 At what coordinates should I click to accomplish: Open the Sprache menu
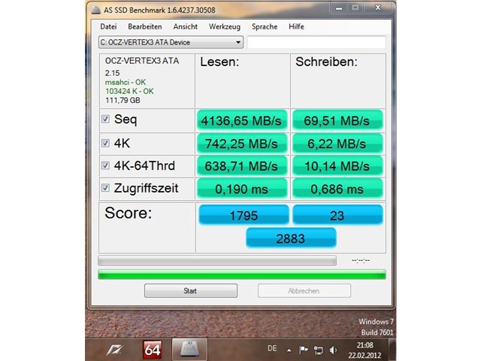pyautogui.click(x=264, y=26)
